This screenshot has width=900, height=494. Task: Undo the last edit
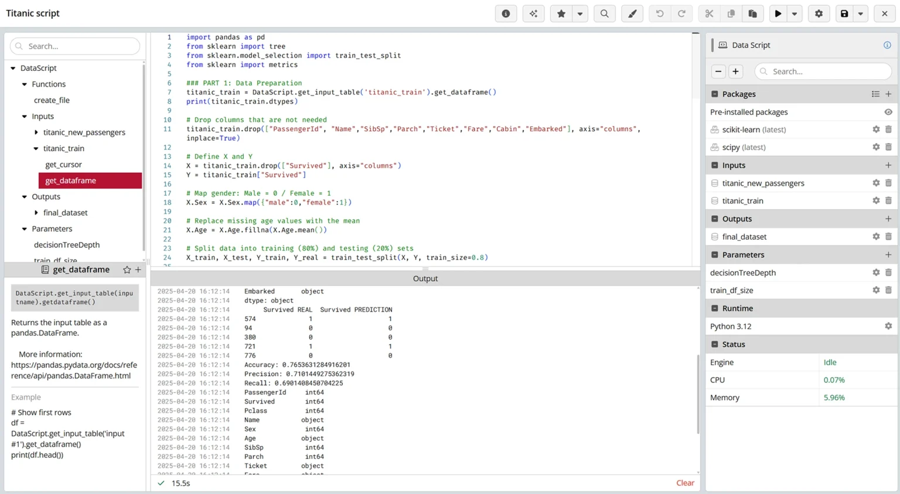pyautogui.click(x=660, y=13)
